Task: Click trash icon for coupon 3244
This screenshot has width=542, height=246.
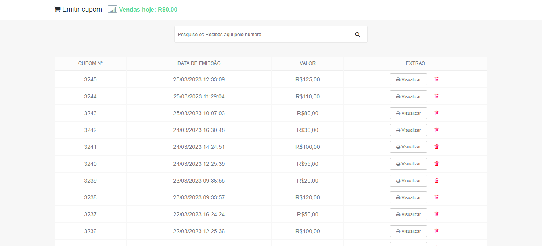Action: click(436, 96)
